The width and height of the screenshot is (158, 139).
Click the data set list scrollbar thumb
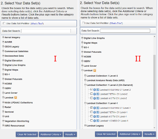(154, 82)
